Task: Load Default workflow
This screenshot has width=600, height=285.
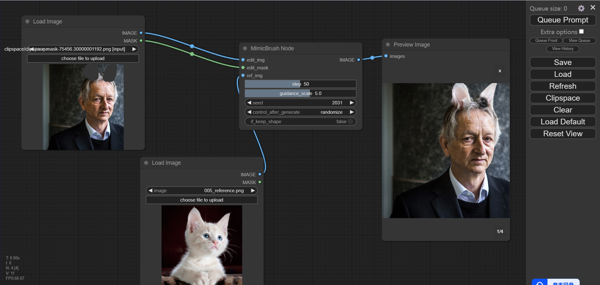Action: coord(563,122)
